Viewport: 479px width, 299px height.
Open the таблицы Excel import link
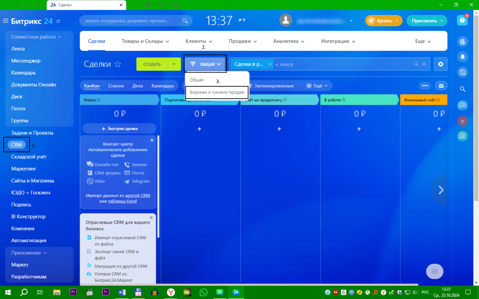pos(122,201)
